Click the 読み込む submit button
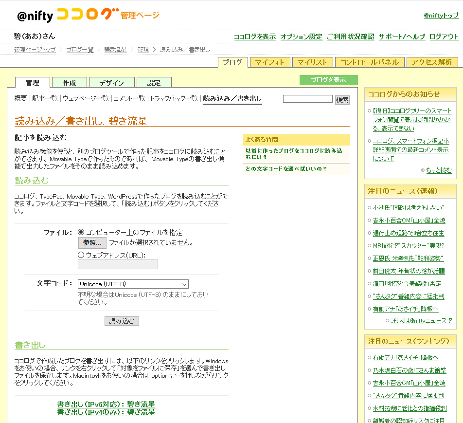463x423 pixels. click(x=122, y=321)
